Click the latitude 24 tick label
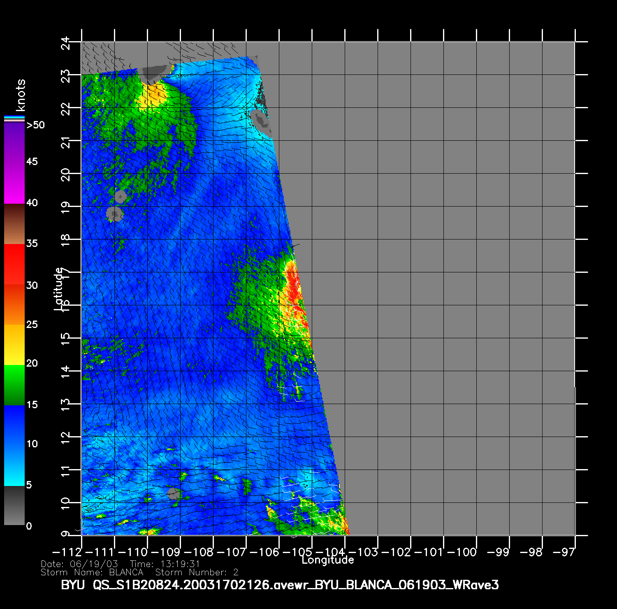Image resolution: width=617 pixels, height=609 pixels. [65, 43]
